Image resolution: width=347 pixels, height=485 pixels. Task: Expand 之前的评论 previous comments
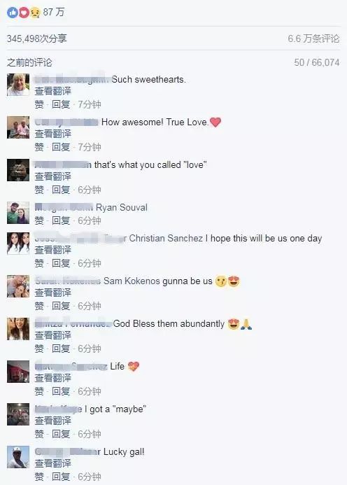[x=29, y=62]
